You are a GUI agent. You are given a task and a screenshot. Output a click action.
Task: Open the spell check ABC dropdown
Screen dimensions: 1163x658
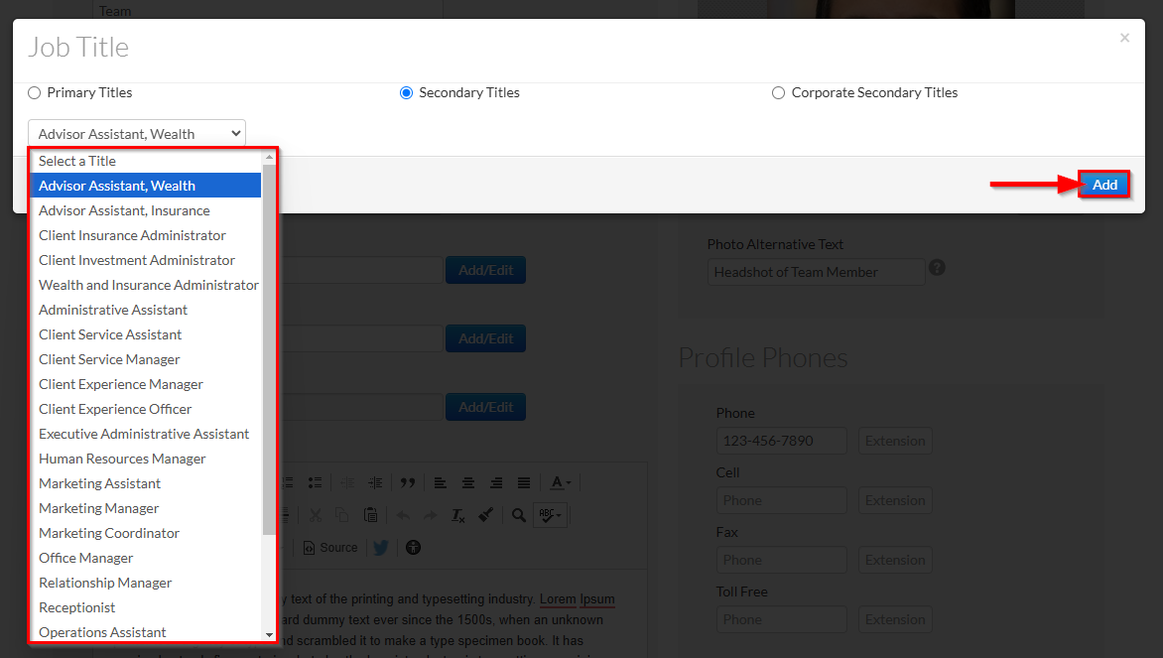(551, 515)
